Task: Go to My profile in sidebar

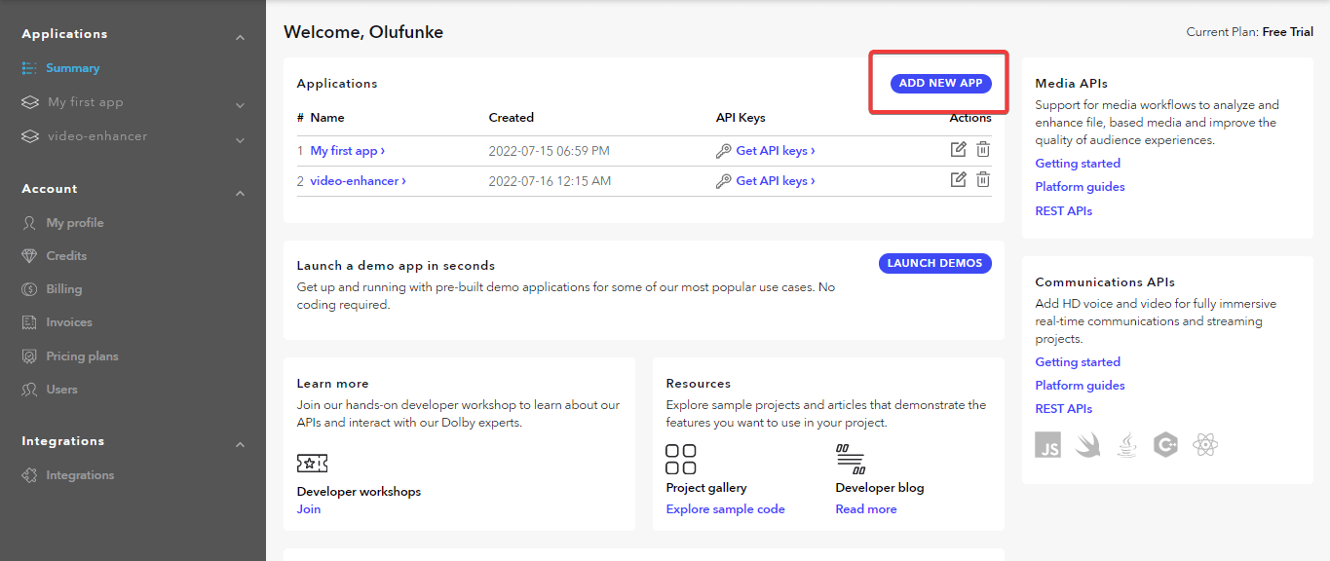Action: (74, 223)
